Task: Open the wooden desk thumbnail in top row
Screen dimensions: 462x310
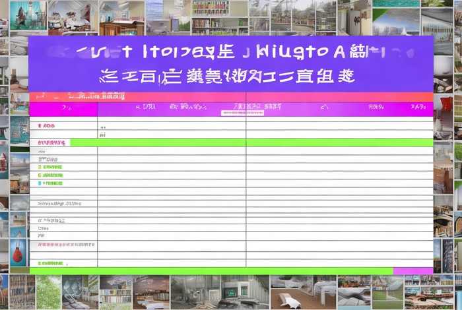Action: click(x=121, y=18)
